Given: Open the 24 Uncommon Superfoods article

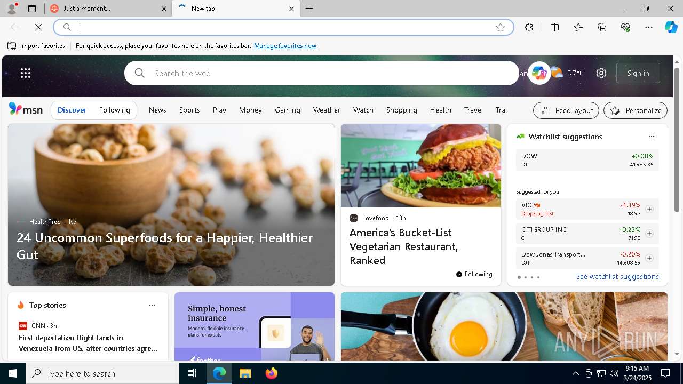Looking at the screenshot, I should coord(171,205).
